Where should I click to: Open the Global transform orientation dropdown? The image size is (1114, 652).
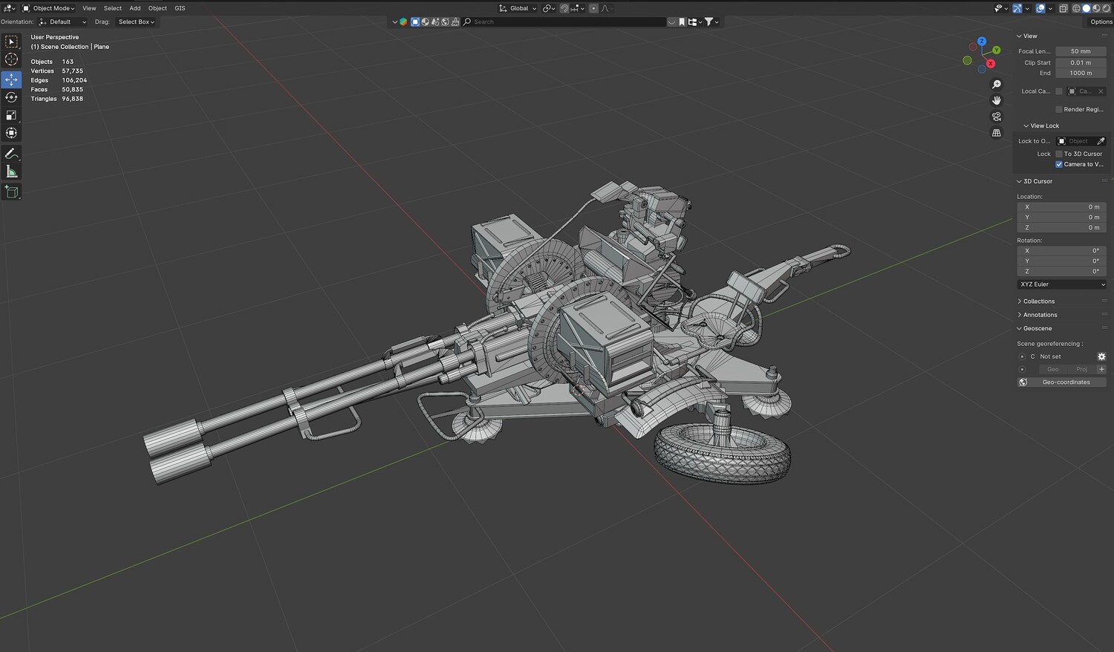pyautogui.click(x=518, y=8)
